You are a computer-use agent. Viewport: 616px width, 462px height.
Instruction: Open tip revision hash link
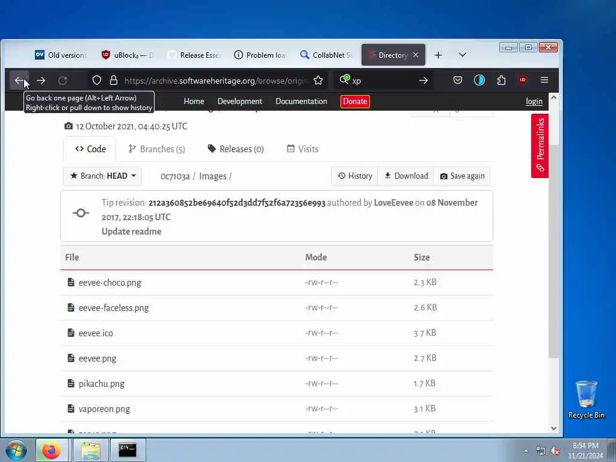[237, 203]
